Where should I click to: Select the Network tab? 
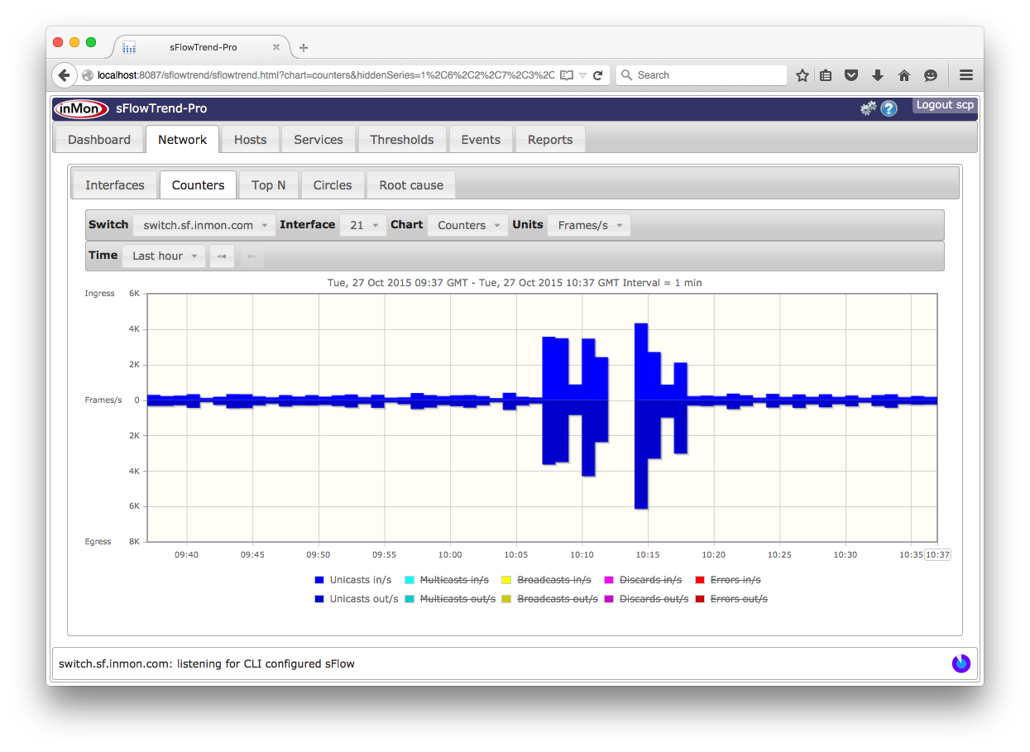point(182,140)
